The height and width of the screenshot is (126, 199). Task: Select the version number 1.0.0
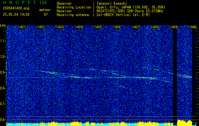[43, 3]
